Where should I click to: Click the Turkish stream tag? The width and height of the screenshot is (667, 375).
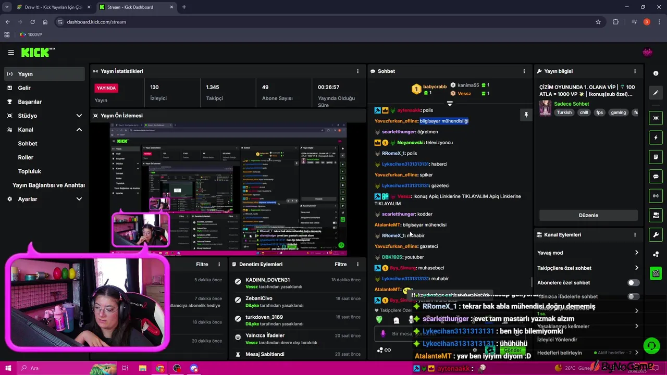pos(564,113)
